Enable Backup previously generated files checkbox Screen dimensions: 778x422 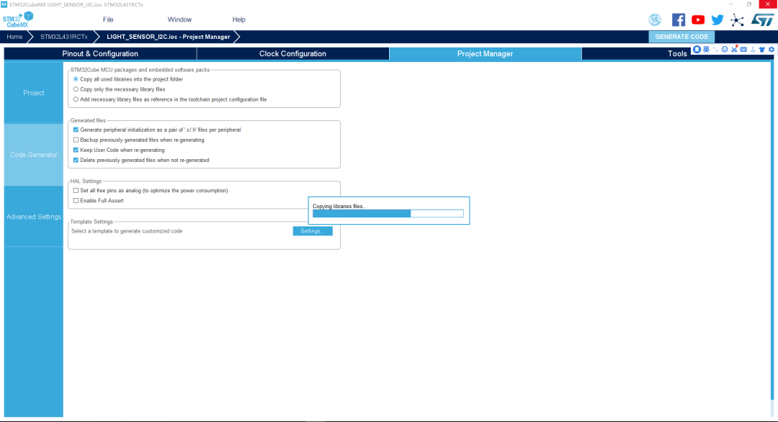(x=76, y=140)
